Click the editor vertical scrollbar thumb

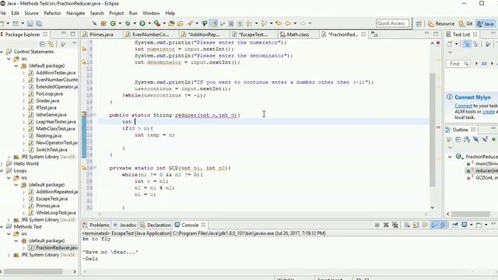coord(433,130)
